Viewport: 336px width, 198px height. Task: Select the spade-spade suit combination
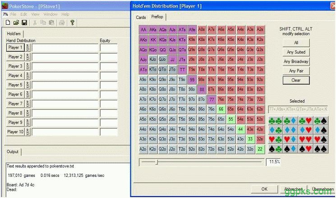[x=321, y=149]
